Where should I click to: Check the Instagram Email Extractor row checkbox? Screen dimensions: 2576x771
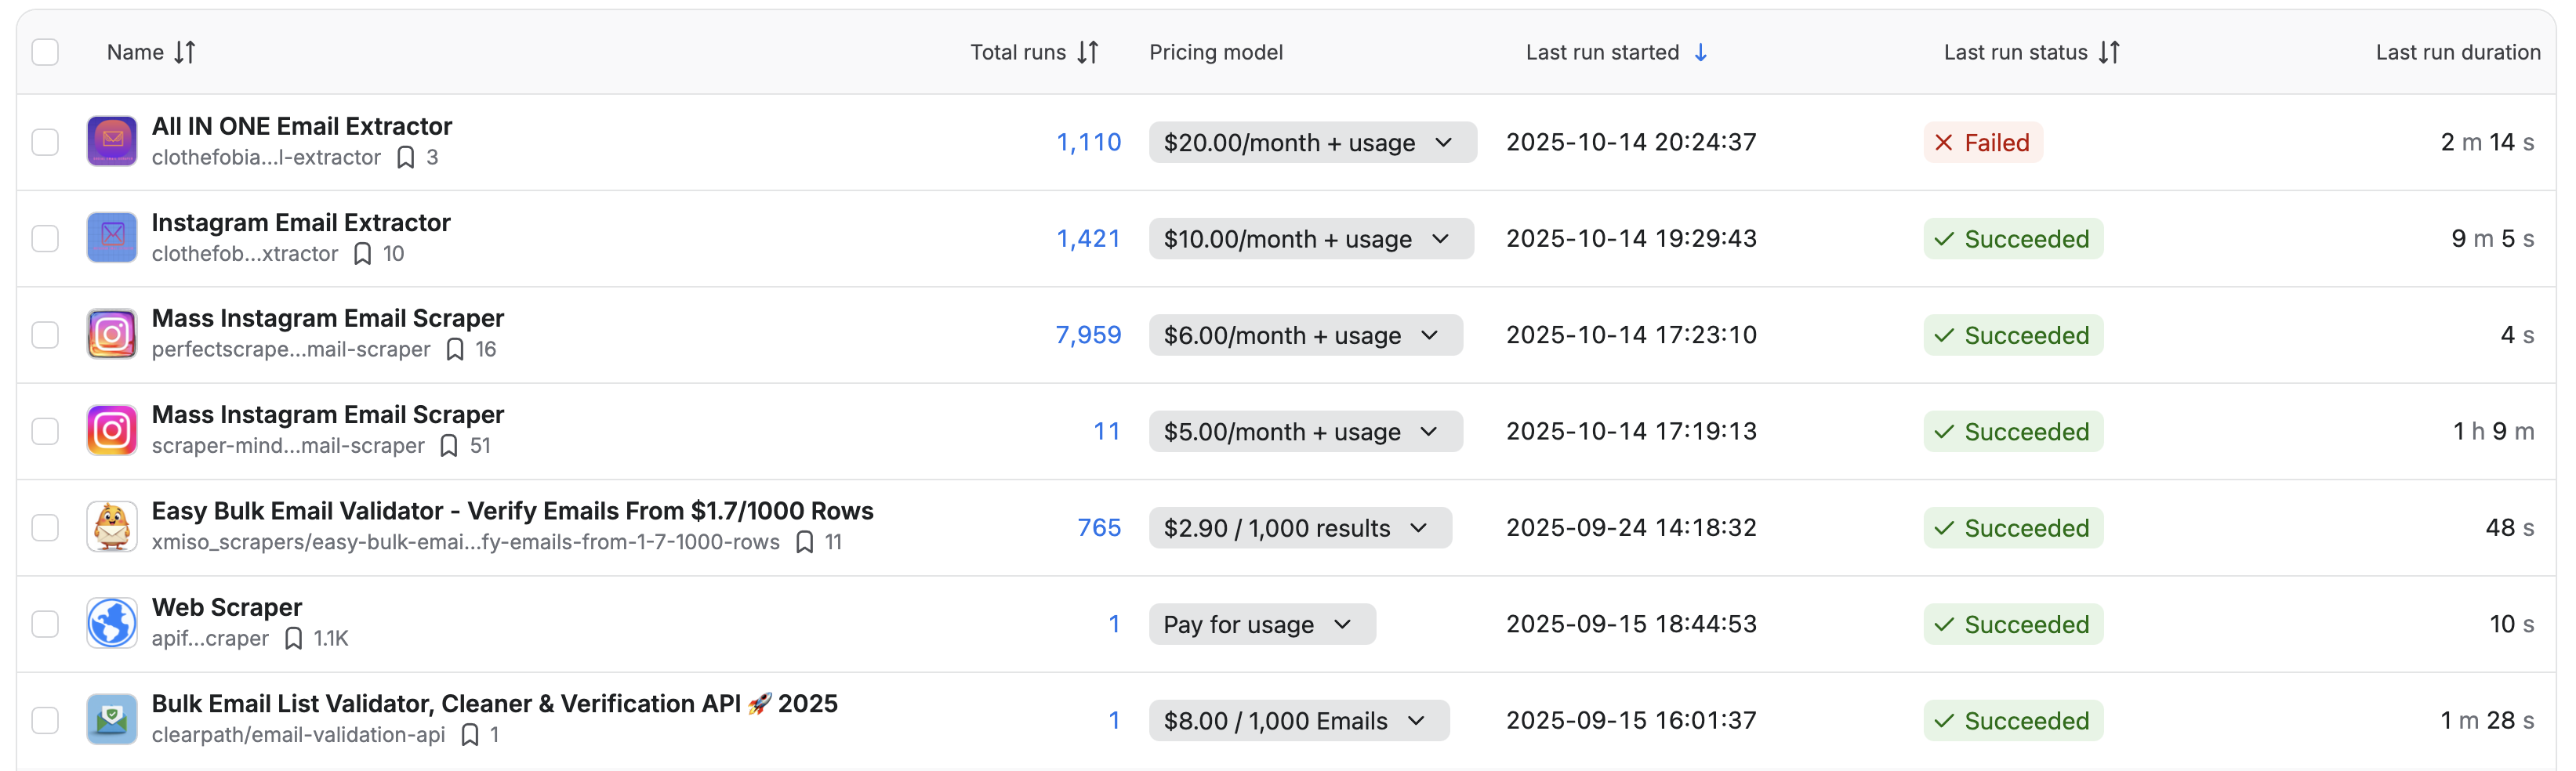pos(45,238)
